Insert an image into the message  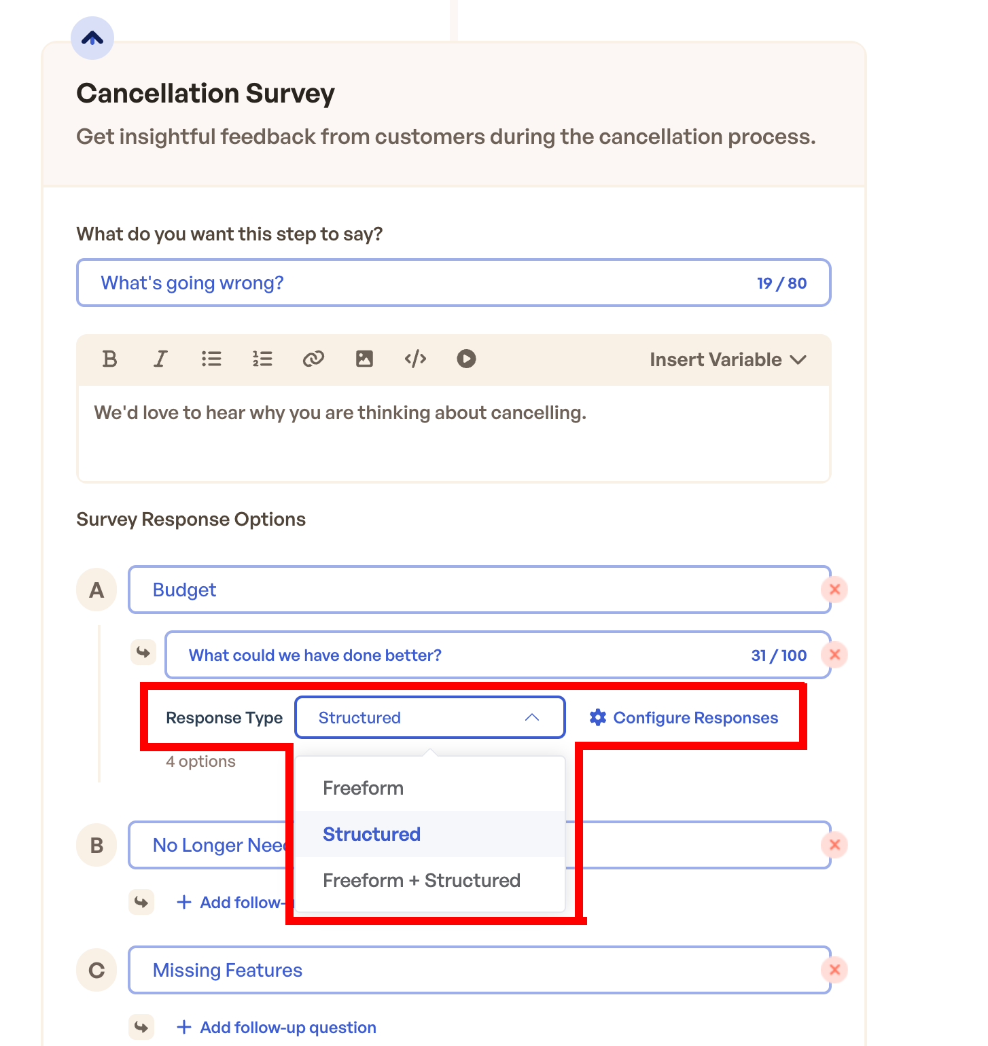point(364,359)
